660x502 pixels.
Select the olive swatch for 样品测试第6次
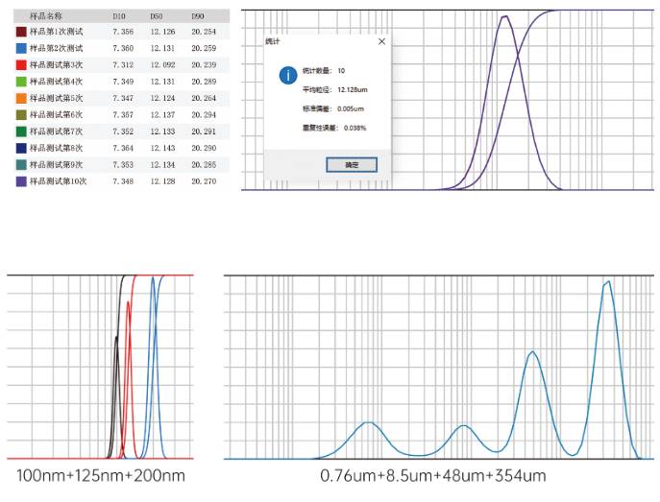tap(21, 115)
